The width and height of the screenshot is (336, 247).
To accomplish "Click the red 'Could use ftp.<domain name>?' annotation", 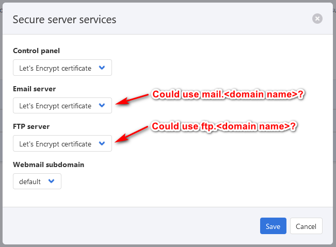I will 225,126.
